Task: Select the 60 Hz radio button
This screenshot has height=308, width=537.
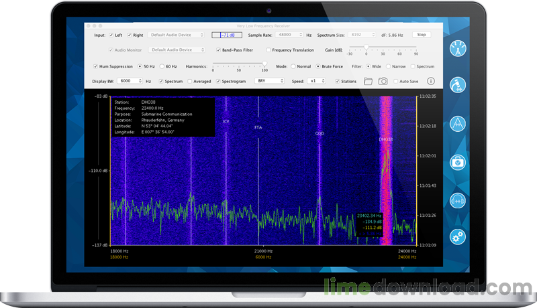Action: pyautogui.click(x=162, y=66)
